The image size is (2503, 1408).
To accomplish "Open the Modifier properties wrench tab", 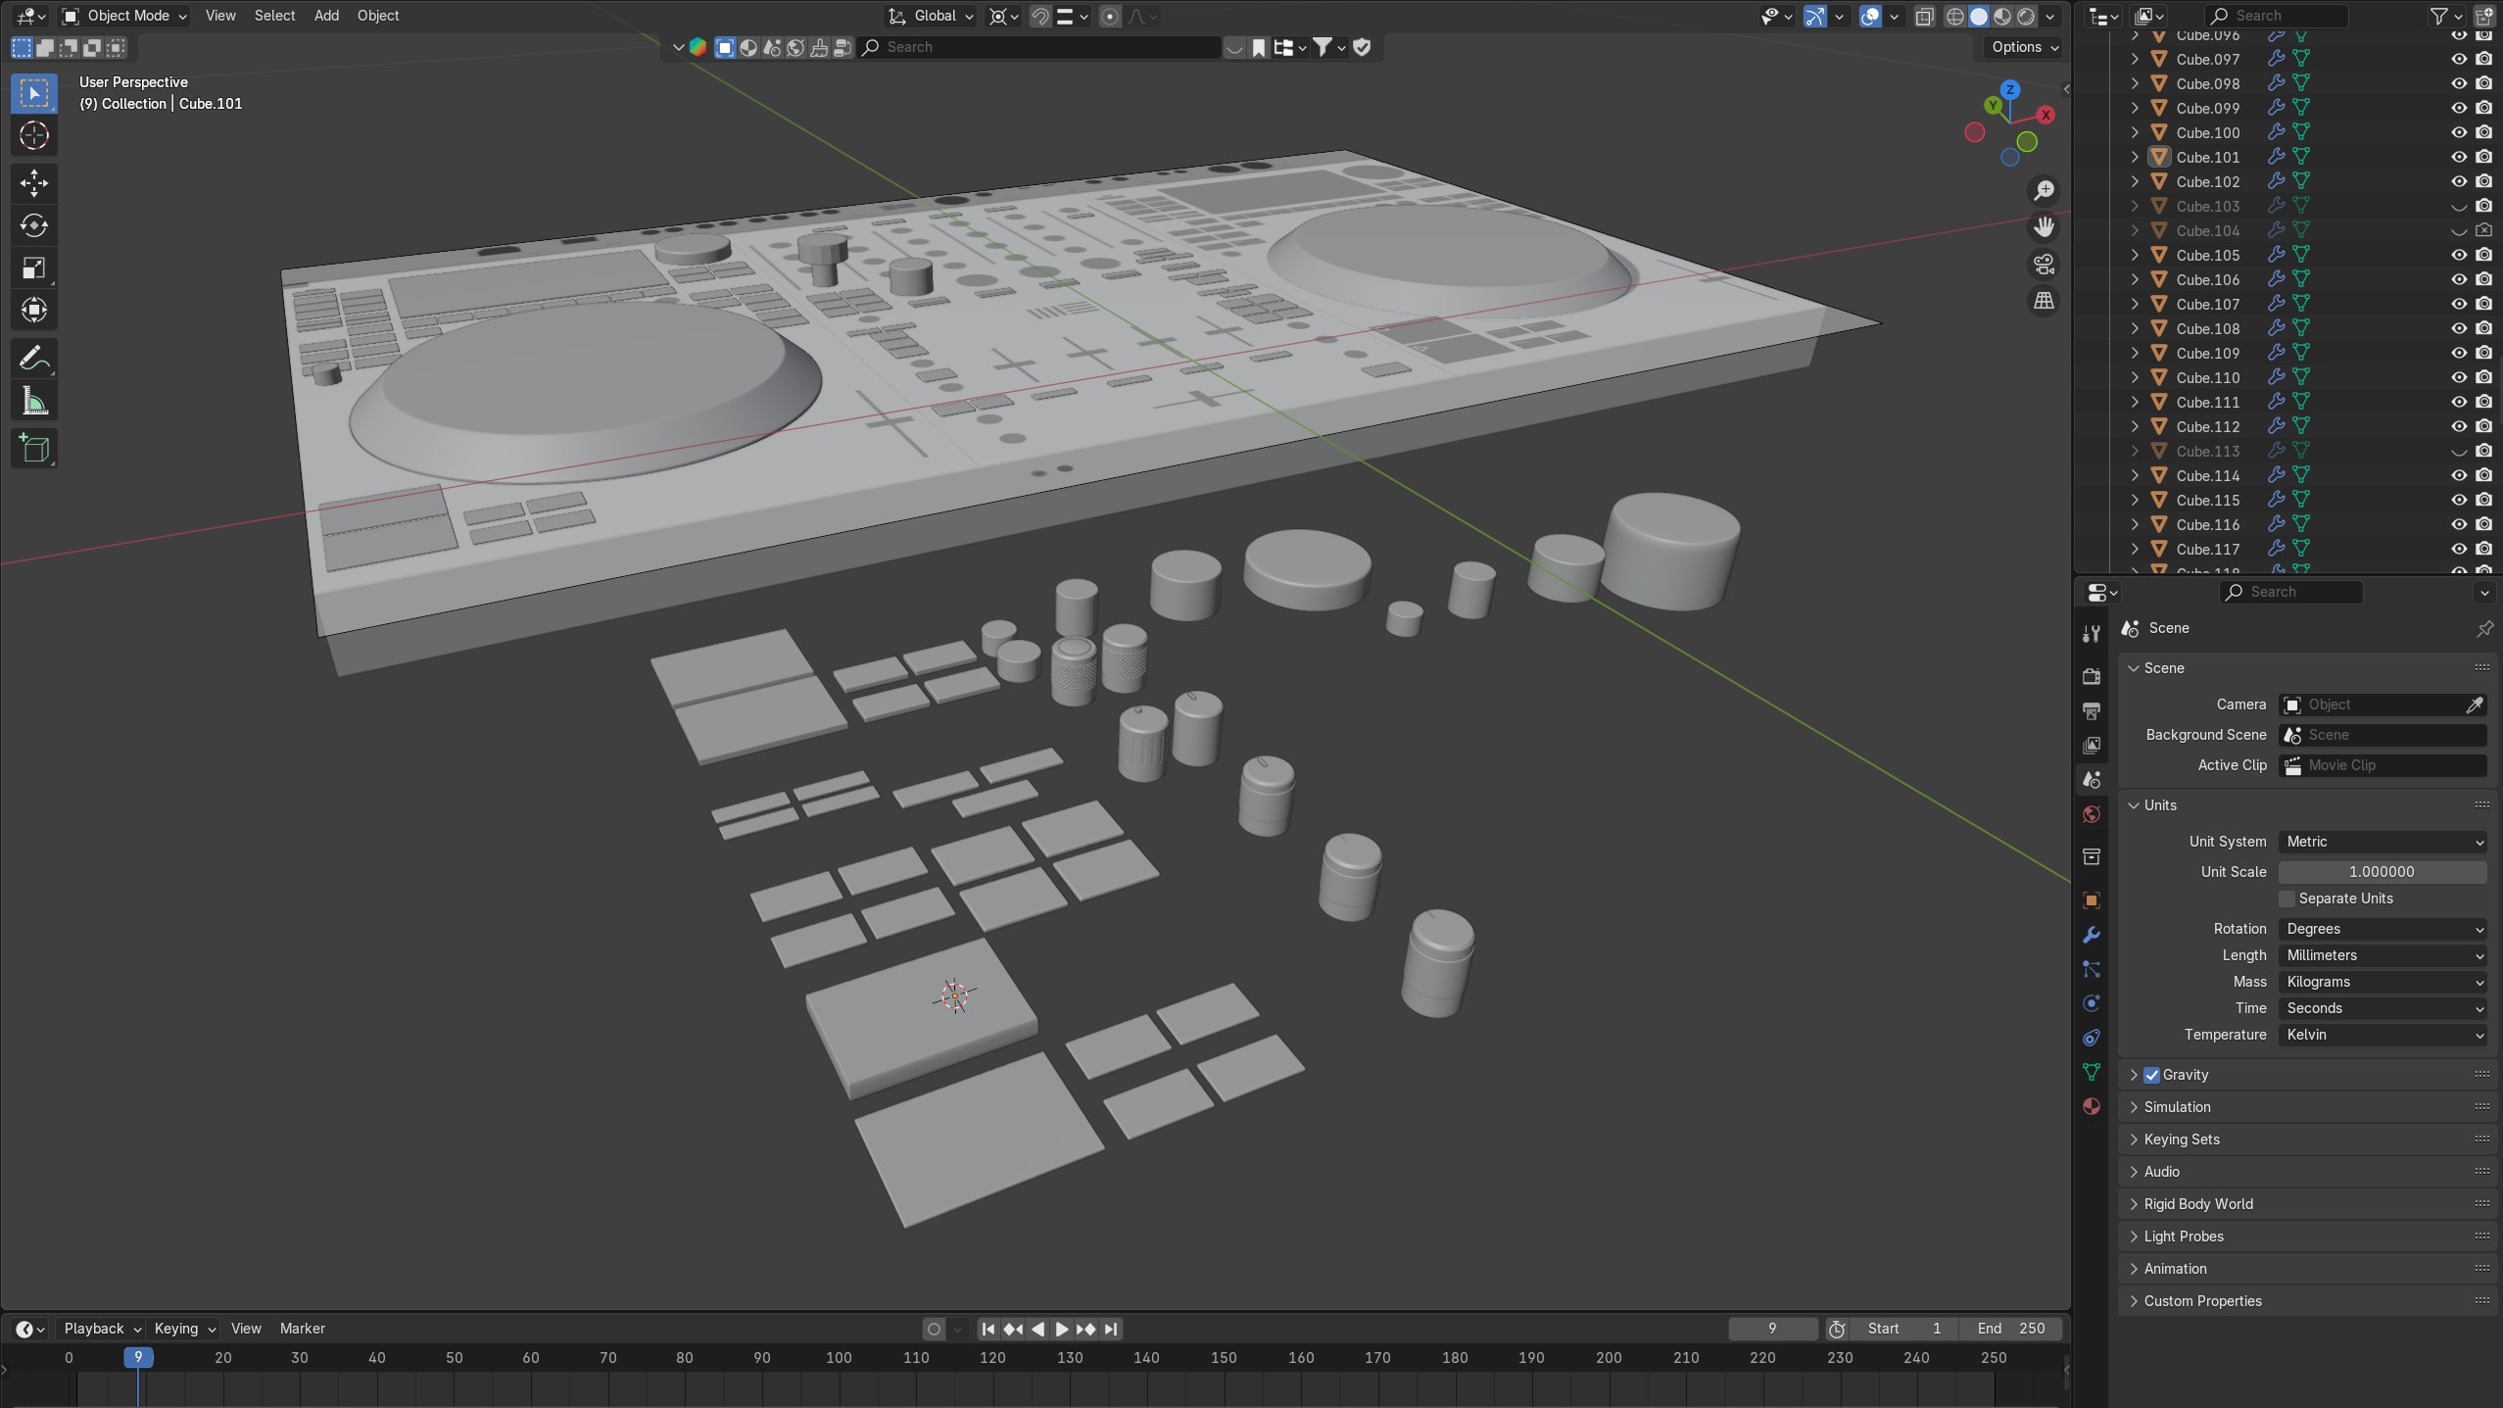I will click(2092, 935).
